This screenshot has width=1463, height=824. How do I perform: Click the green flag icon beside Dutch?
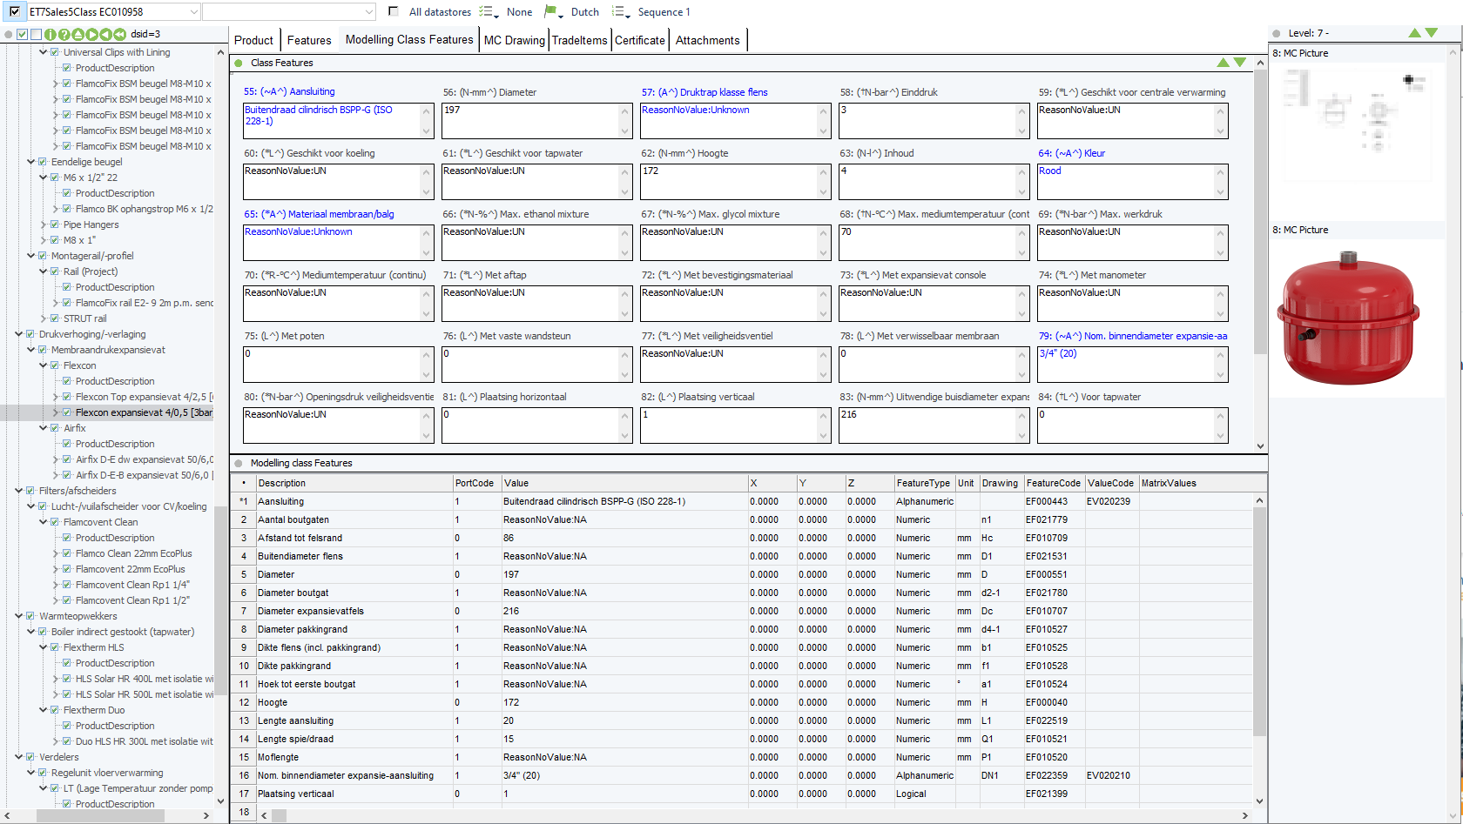(x=550, y=12)
